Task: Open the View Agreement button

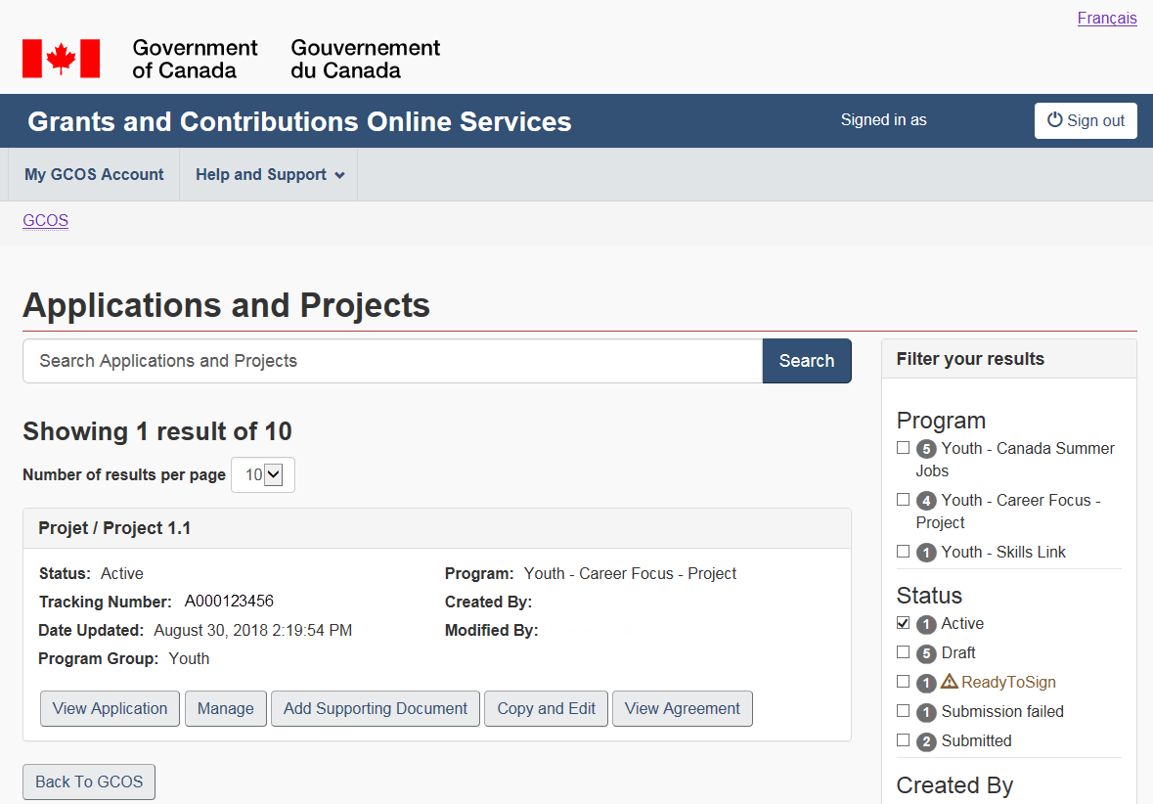Action: 682,708
